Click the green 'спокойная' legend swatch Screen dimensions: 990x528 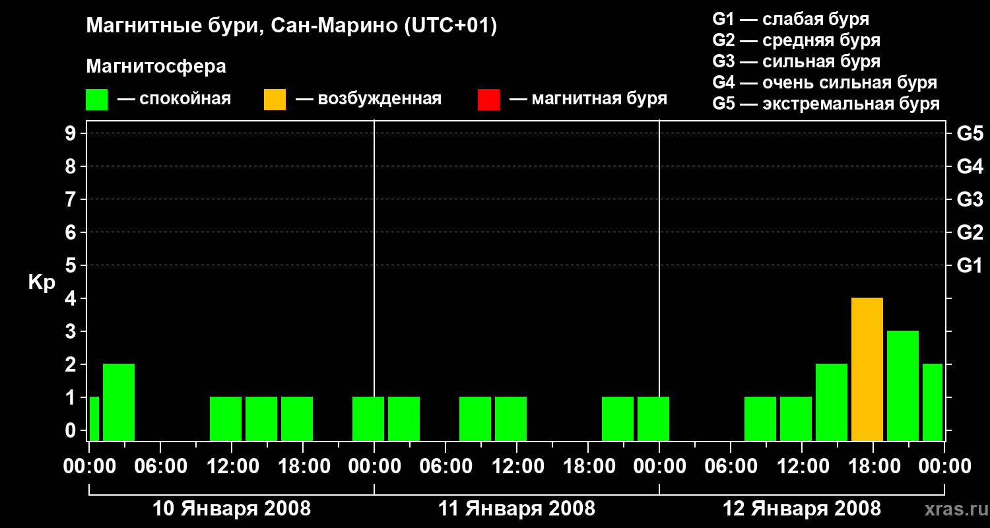97,99
